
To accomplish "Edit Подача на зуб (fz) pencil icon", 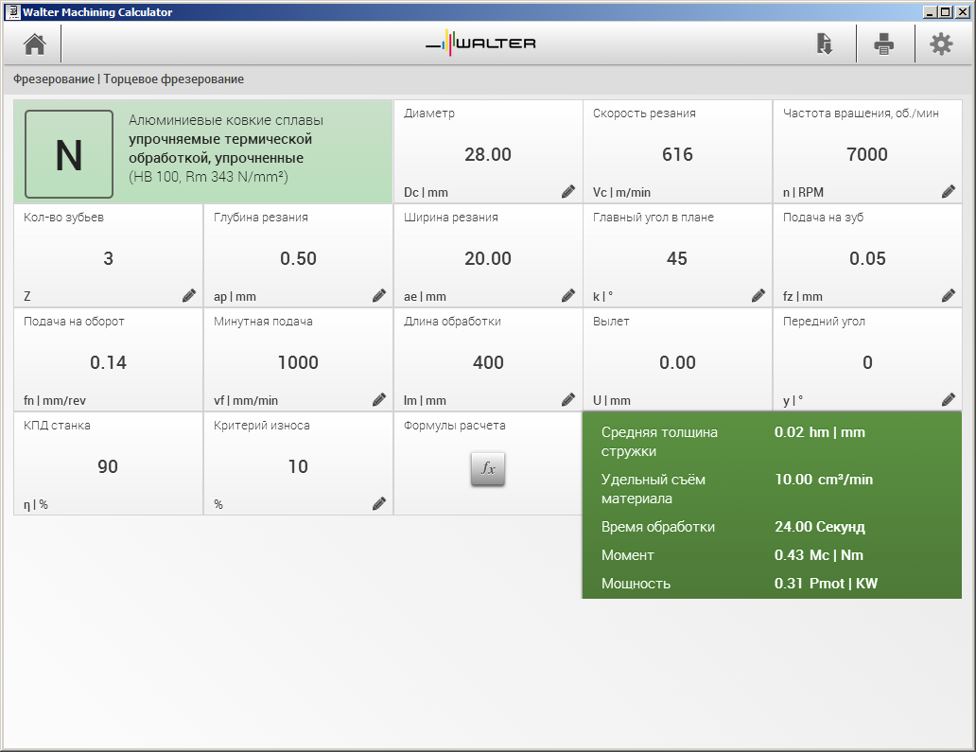I will coord(948,296).
